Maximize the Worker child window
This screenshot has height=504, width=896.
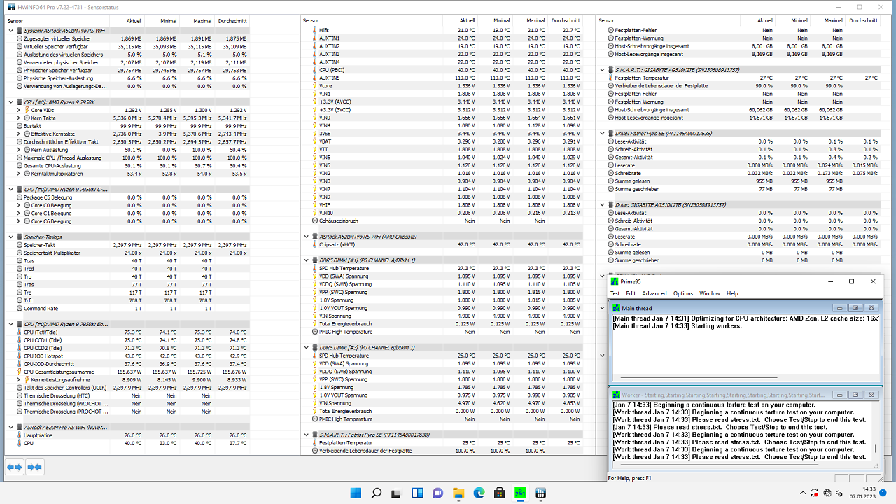(x=855, y=395)
